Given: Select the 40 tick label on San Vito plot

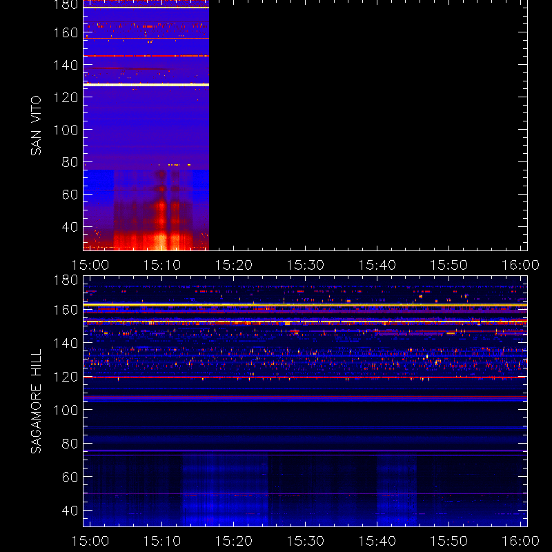Looking at the screenshot, I should (x=70, y=227).
